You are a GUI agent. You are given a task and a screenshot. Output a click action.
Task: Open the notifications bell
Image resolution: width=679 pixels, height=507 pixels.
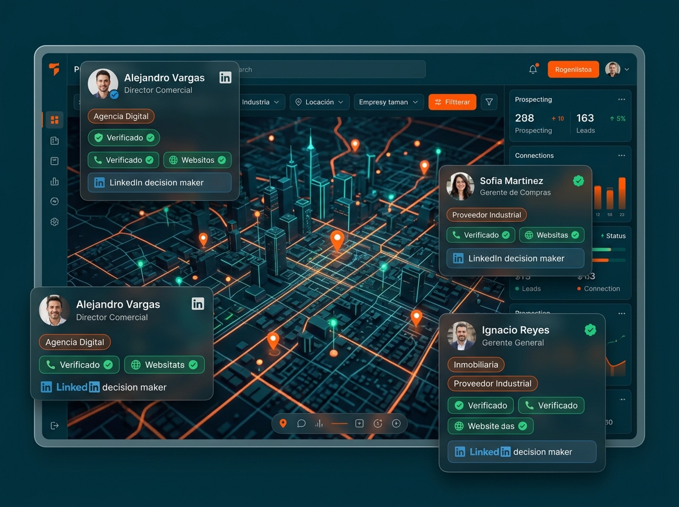533,70
